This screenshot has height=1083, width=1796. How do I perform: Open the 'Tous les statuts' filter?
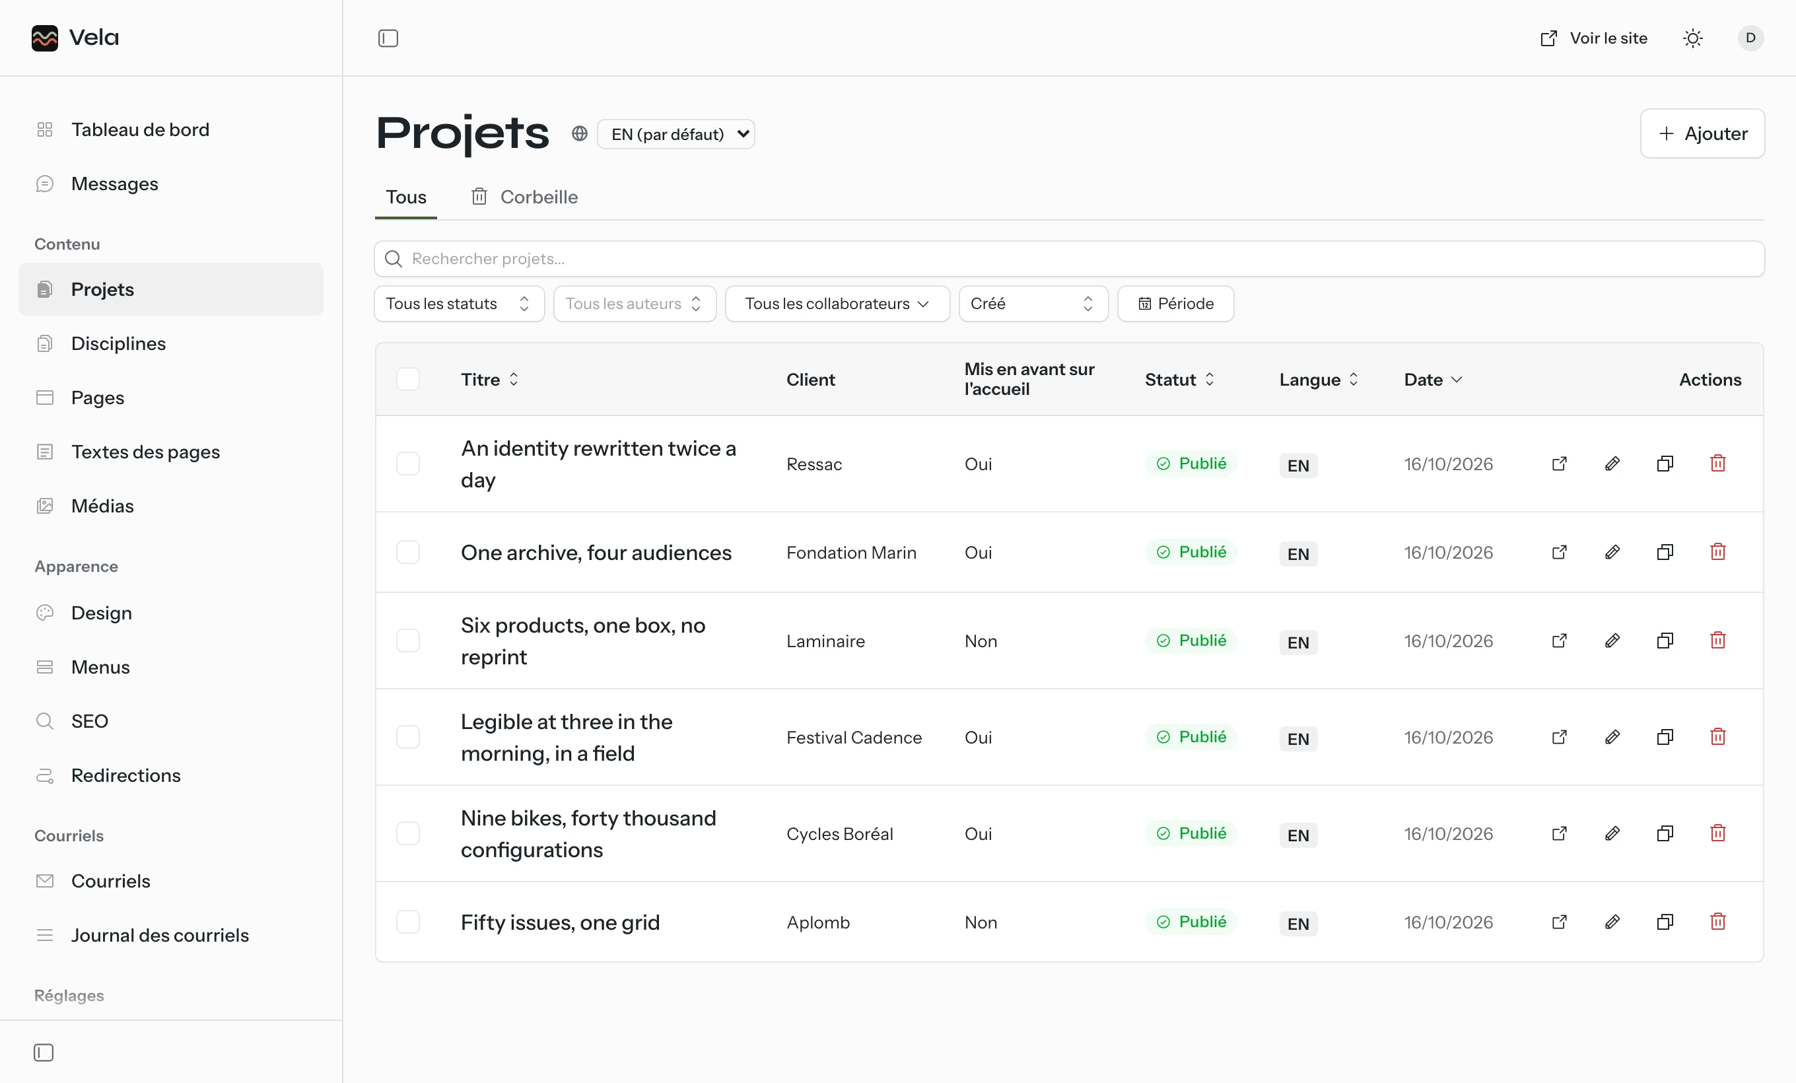click(459, 304)
